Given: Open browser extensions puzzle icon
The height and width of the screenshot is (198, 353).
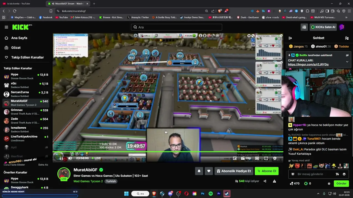Looking at the screenshot, I should (307, 11).
